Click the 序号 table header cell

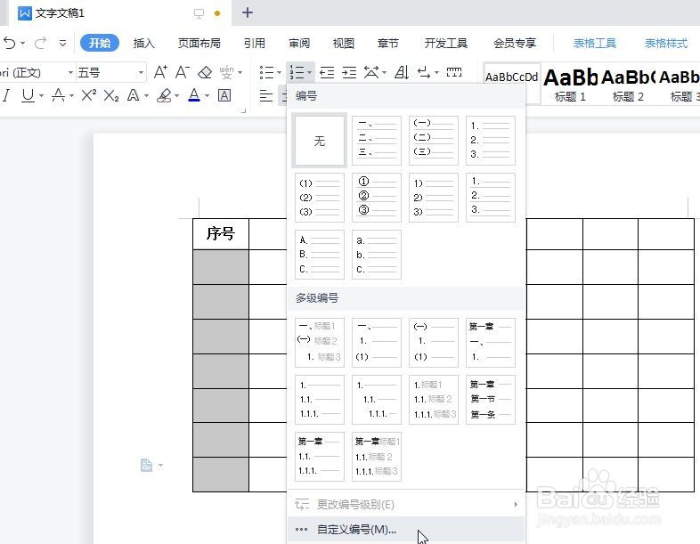coord(221,234)
